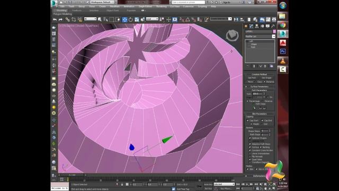Image resolution: width=339 pixels, height=191 pixels.
Task: Activate the Unlink Selection tool
Action: click(74, 20)
